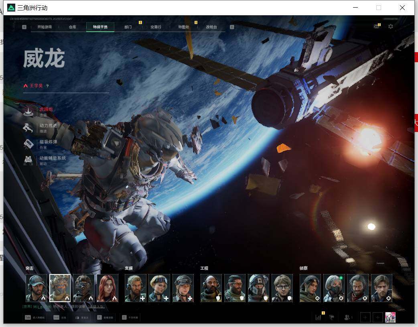418x327 pixels.
Task: Open the settings gear icon
Action: tap(391, 26)
